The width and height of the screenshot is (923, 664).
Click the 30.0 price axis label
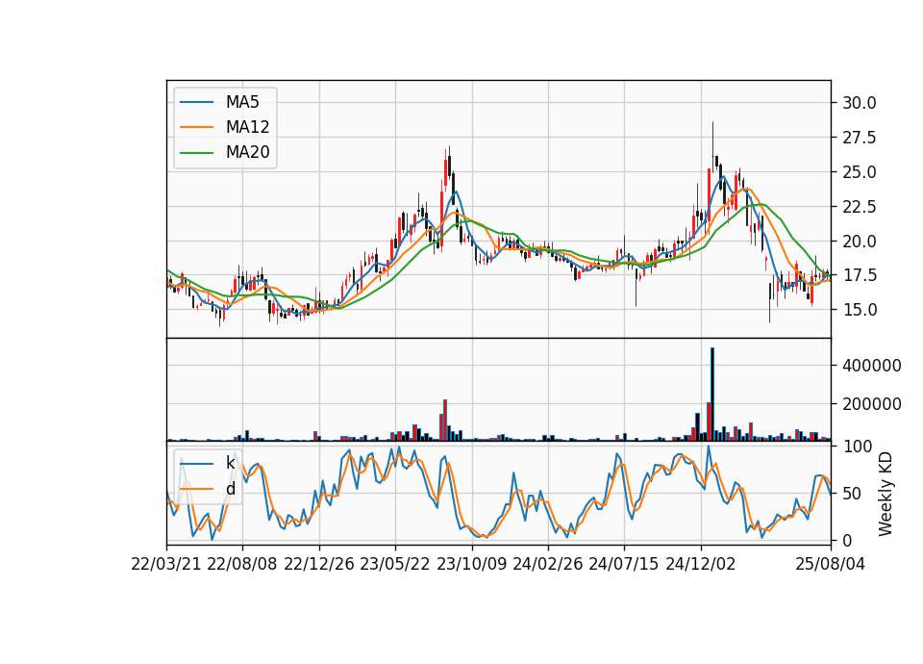coord(859,103)
